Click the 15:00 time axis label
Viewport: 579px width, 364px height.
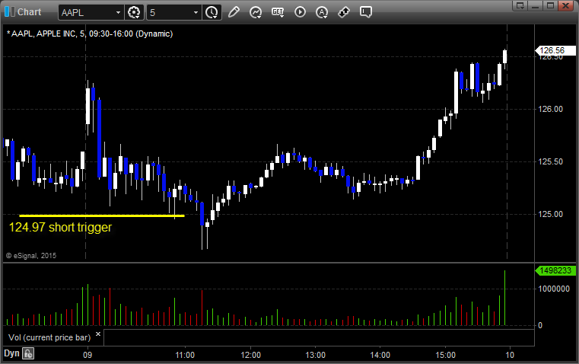tap(445, 355)
